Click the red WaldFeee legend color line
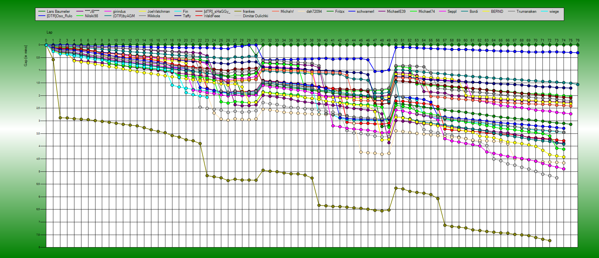The width and height of the screenshot is (599, 258). [x=199, y=16]
